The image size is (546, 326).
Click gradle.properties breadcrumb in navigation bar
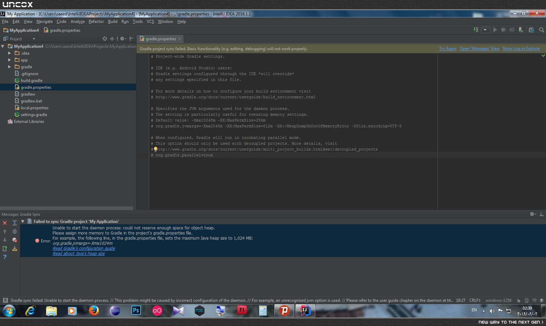click(x=62, y=30)
